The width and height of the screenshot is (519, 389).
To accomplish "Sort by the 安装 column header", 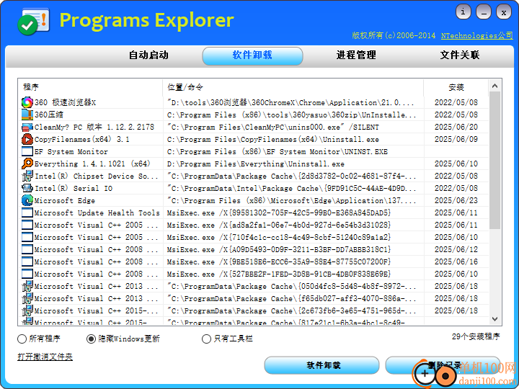I will [x=456, y=87].
